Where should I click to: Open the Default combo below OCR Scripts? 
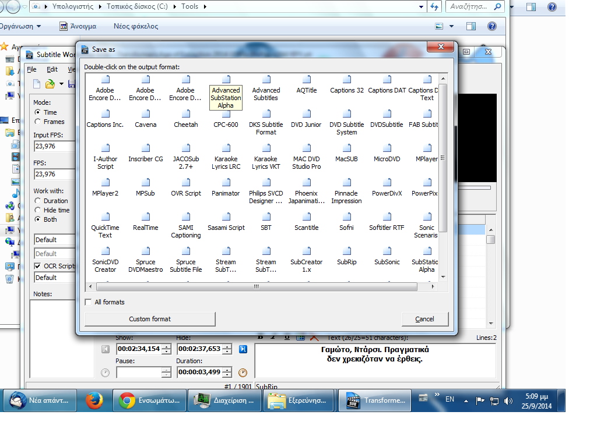point(55,278)
